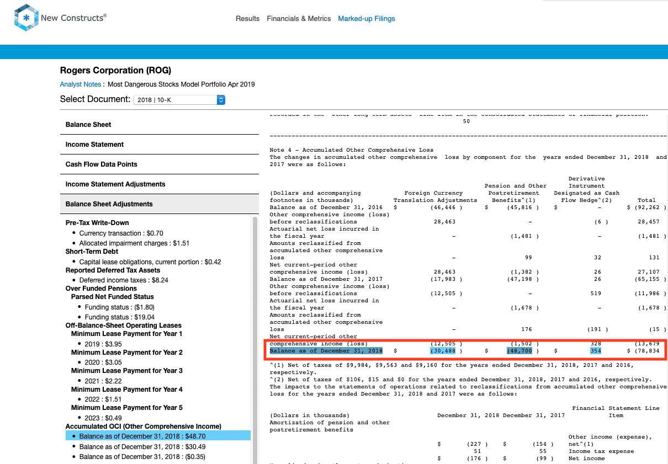Screen dimensions: 668x464
Task: Click the Pre-Tax Write-Down heading
Action: point(97,223)
